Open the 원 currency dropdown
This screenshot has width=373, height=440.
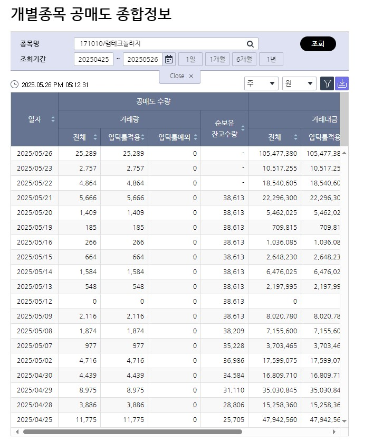[x=299, y=83]
